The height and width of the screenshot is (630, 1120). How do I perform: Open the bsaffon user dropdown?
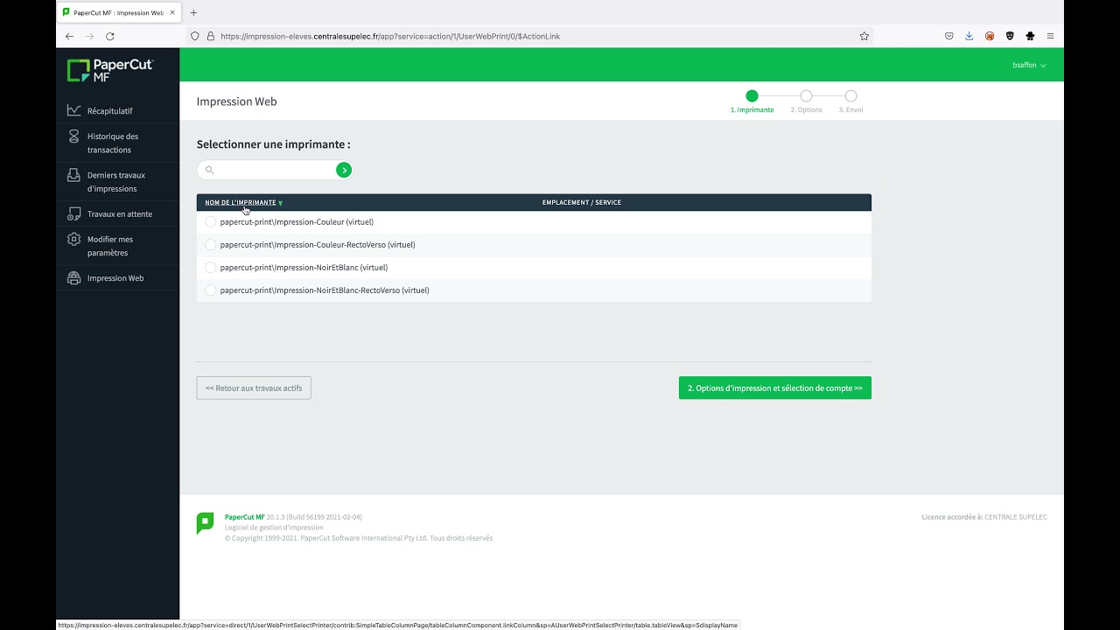coord(1029,65)
